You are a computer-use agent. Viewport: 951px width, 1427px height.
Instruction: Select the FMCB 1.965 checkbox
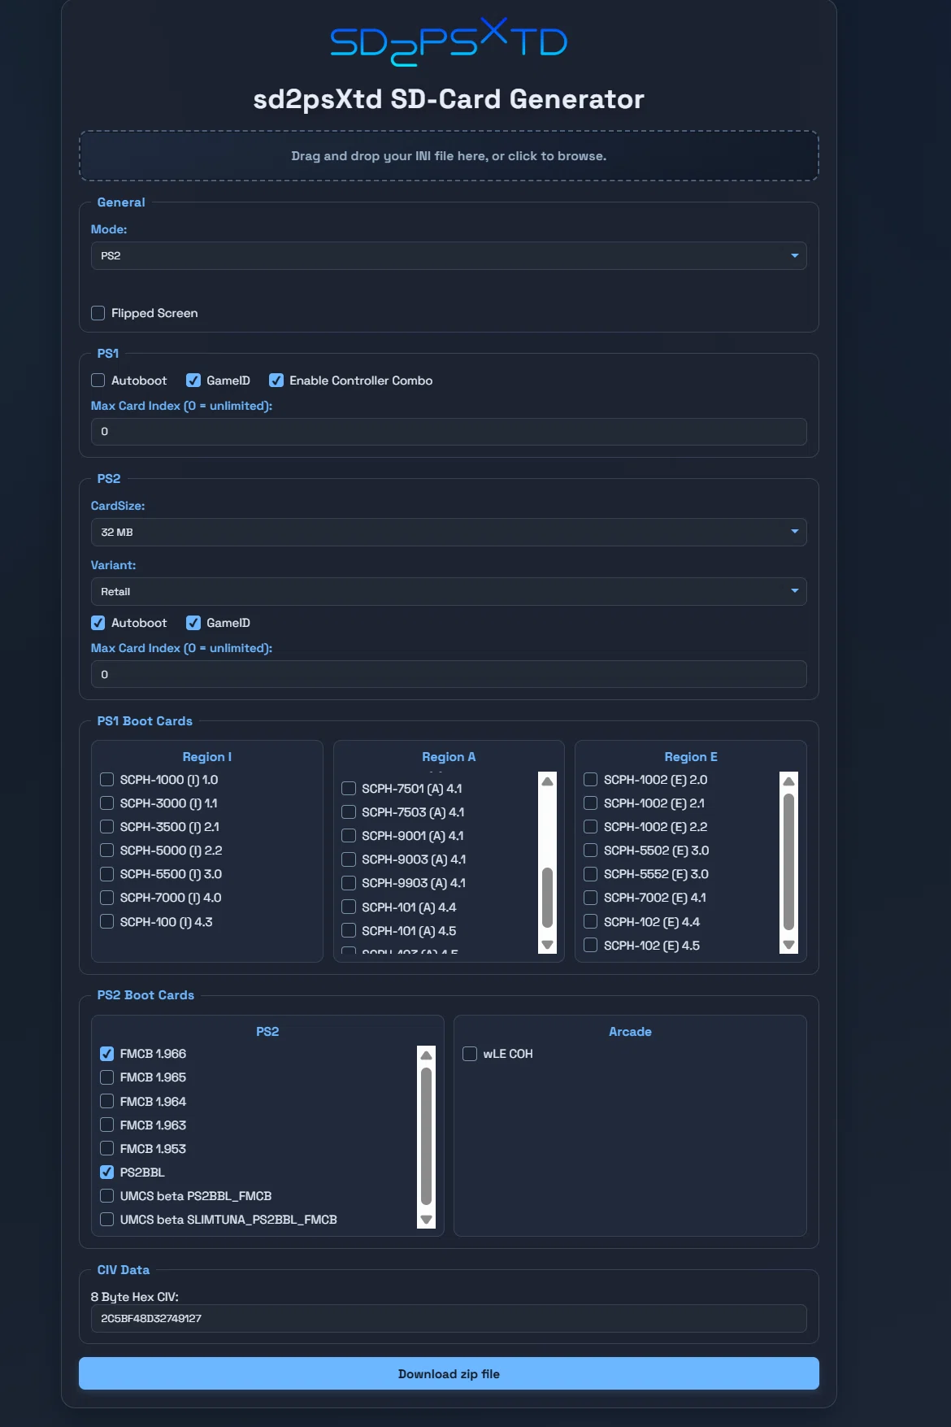(106, 1077)
